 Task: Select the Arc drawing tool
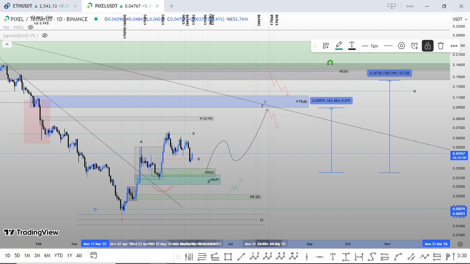[x=398, y=257]
